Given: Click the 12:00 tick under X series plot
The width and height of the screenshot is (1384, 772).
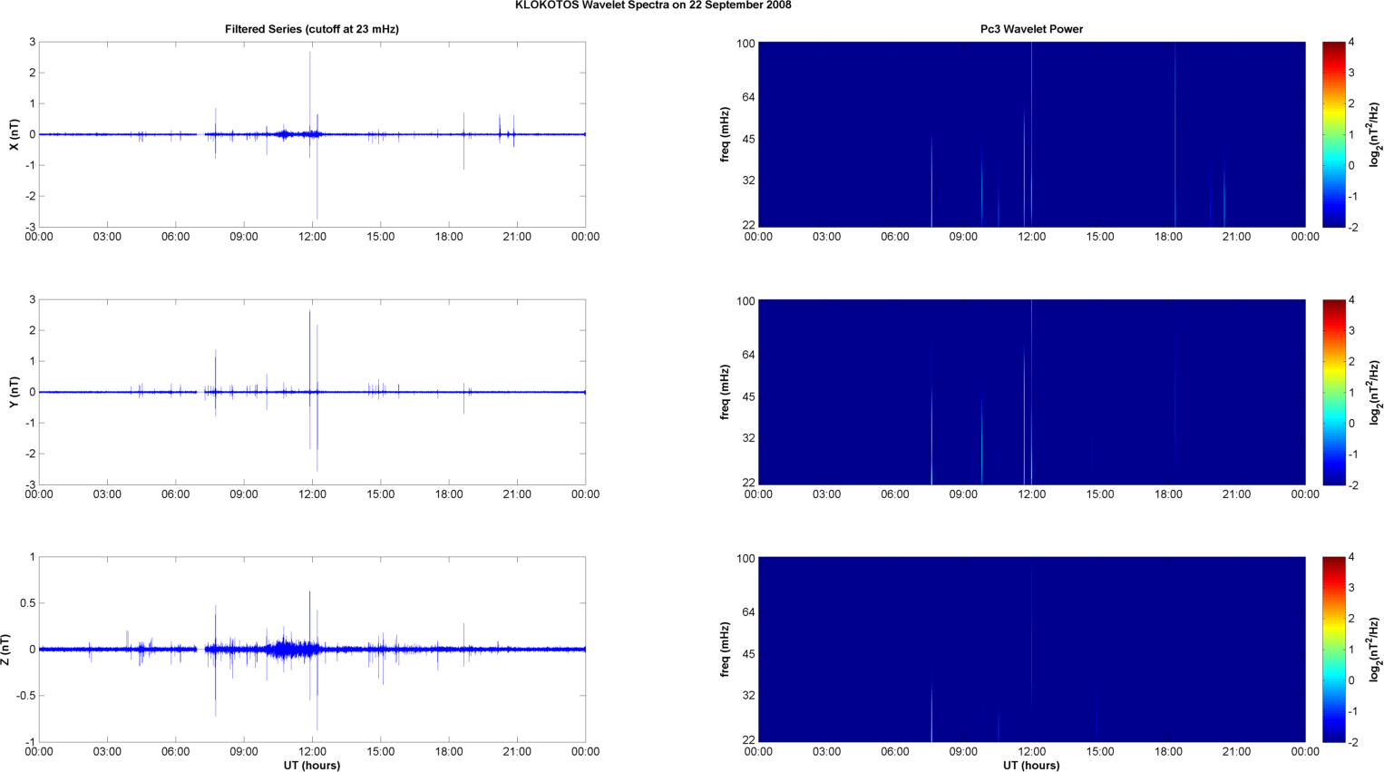Looking at the screenshot, I should click(x=312, y=237).
